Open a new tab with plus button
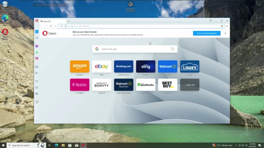264x148 pixels. tap(69, 21)
